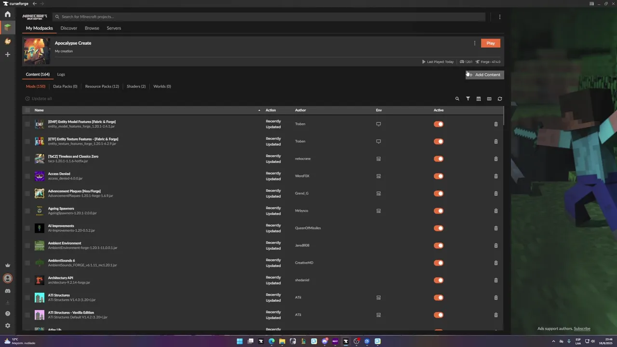Open the CurseForge home icon in sidebar
617x347 pixels.
point(7,14)
